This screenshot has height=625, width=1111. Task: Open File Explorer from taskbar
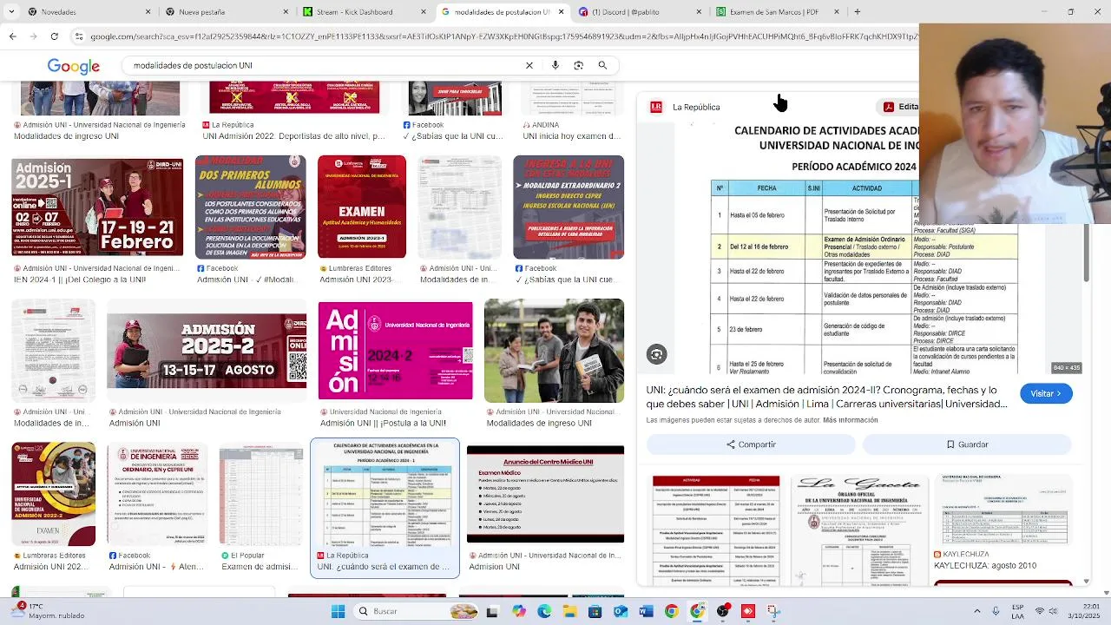pos(569,611)
